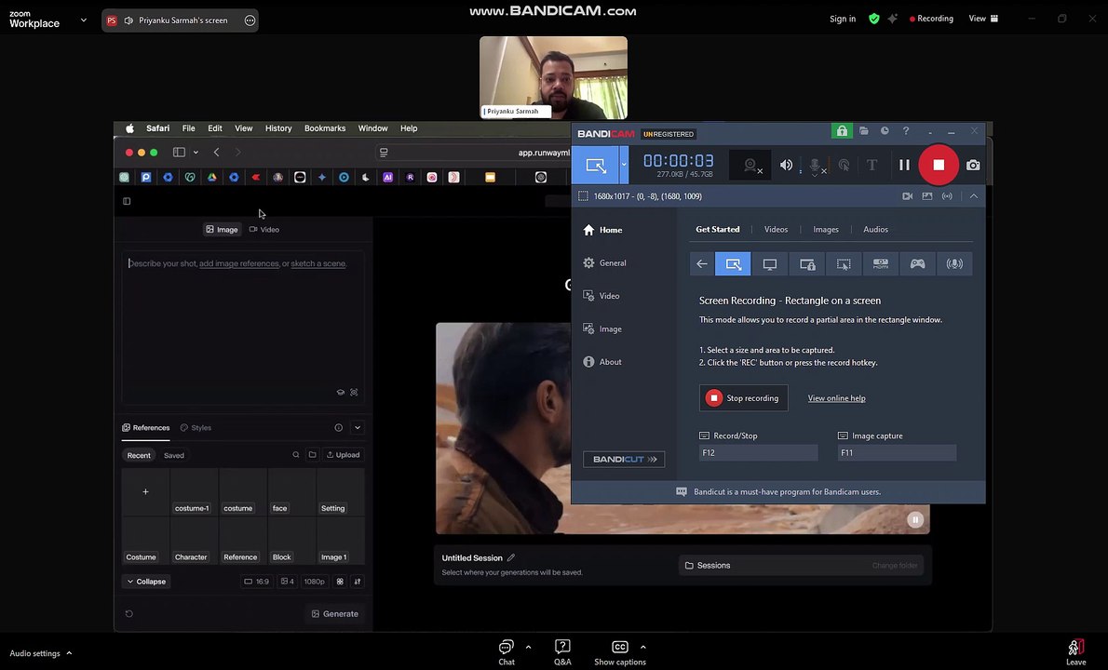Pause the Bandicam recording
Image resolution: width=1108 pixels, height=670 pixels.
point(904,165)
